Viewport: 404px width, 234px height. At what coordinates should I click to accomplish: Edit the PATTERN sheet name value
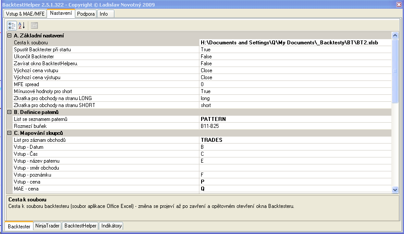pos(295,119)
